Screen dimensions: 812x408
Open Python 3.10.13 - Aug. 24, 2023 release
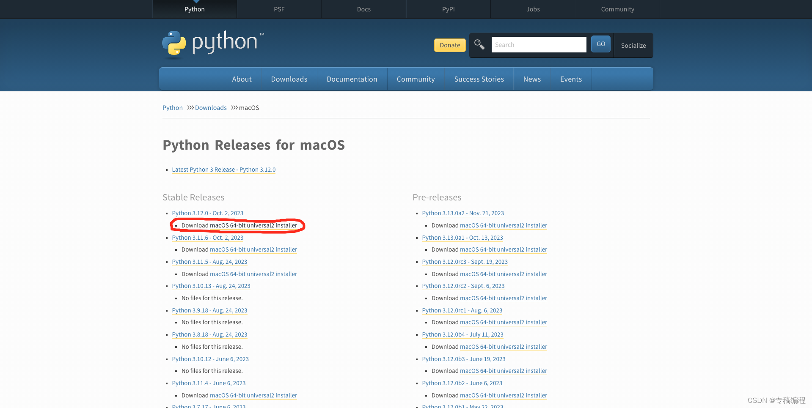(211, 286)
